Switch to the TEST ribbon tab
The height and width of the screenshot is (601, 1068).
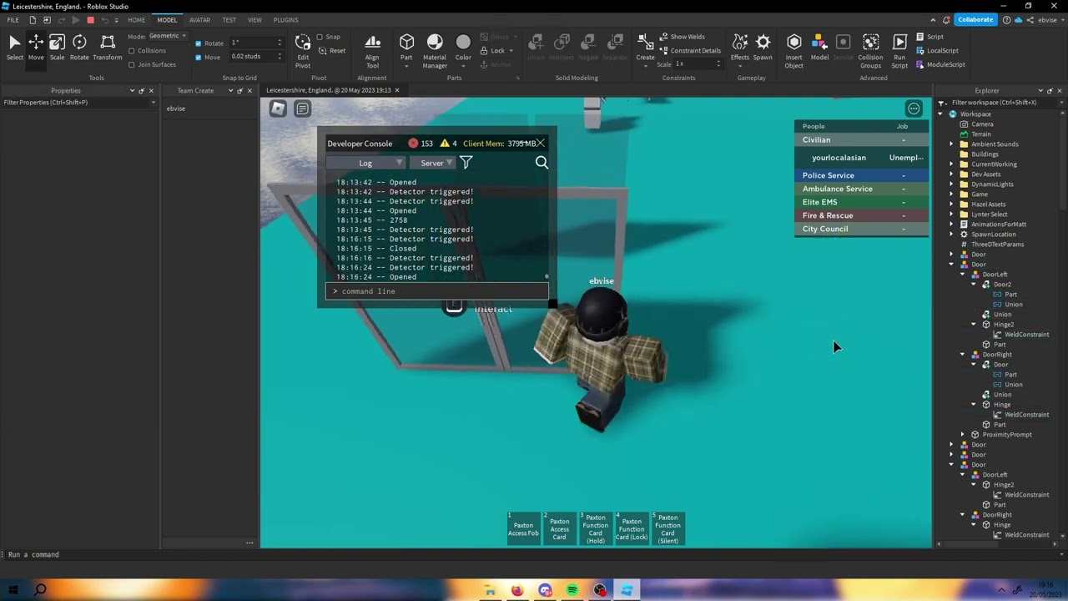tap(229, 20)
